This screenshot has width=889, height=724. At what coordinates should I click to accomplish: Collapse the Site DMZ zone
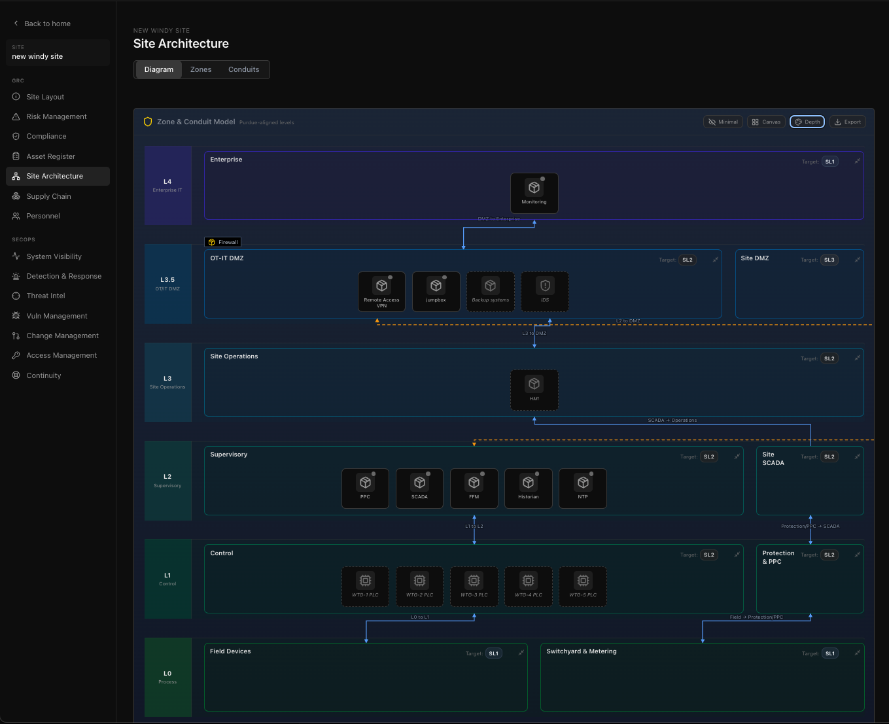pos(857,260)
